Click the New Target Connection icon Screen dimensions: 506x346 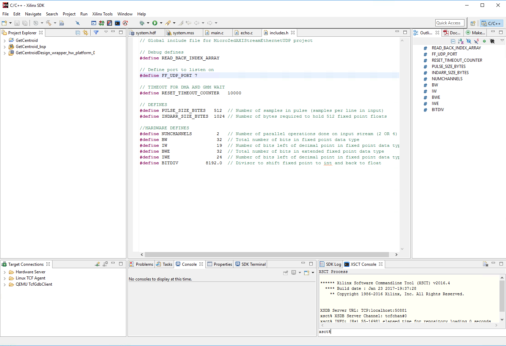pos(98,264)
